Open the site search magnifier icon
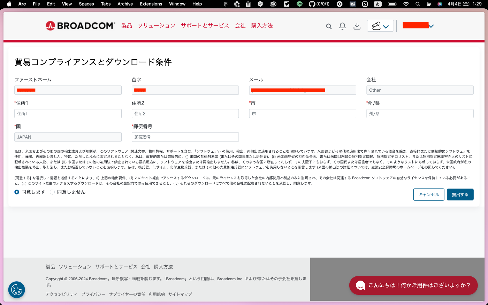 click(329, 26)
